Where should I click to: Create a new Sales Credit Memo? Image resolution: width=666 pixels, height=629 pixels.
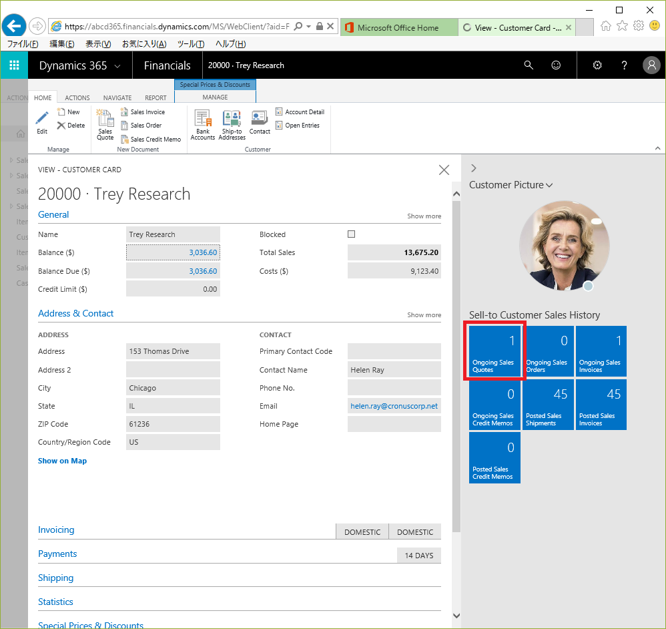pos(151,139)
